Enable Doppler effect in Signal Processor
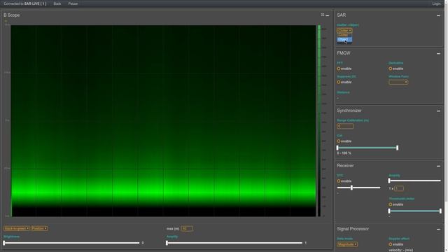Image resolution: width=448 pixels, height=252 pixels. point(391,244)
